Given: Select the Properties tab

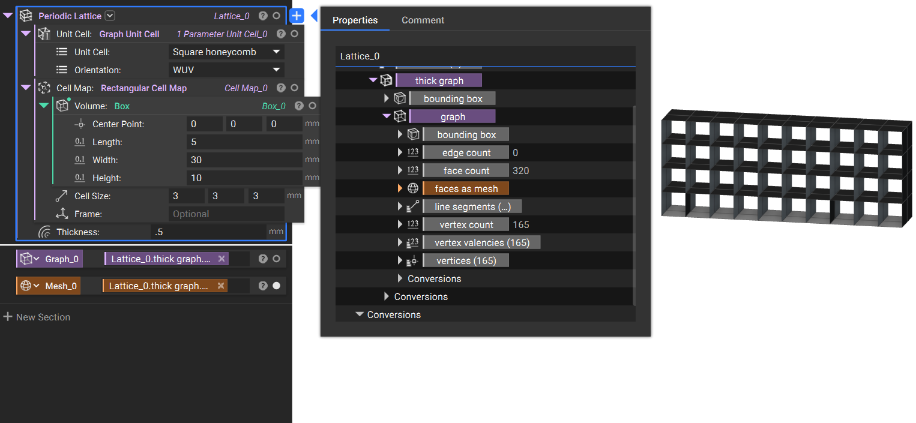Looking at the screenshot, I should 355,20.
